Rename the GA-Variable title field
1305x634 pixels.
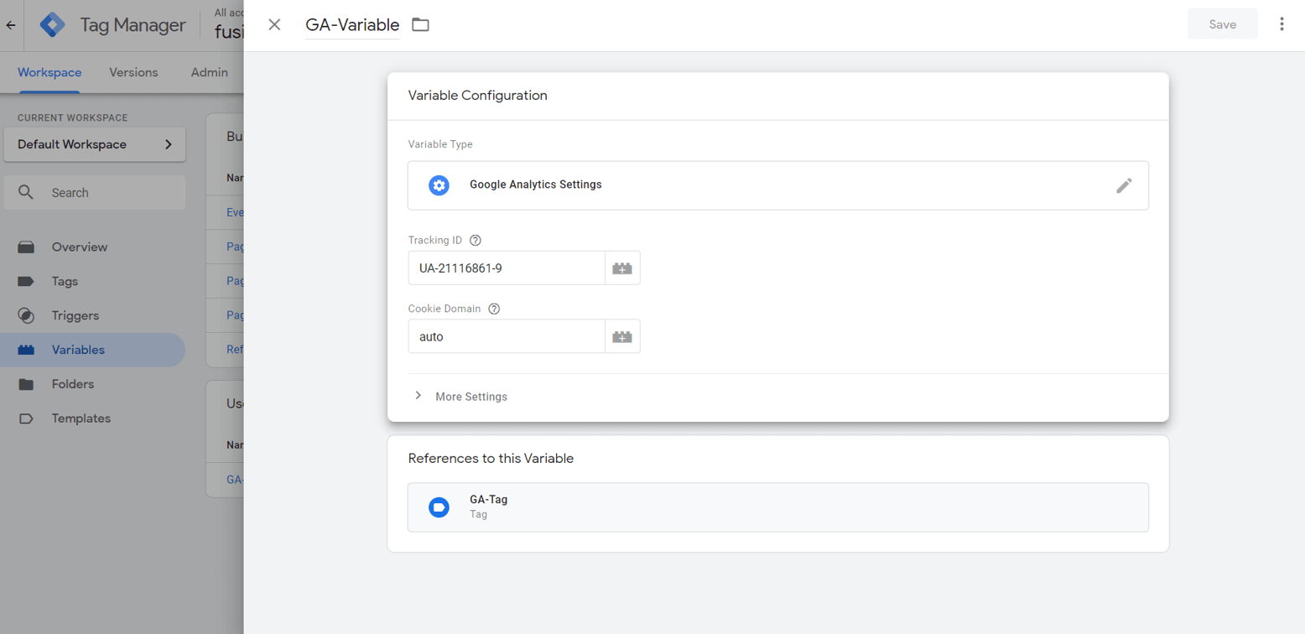click(x=352, y=25)
